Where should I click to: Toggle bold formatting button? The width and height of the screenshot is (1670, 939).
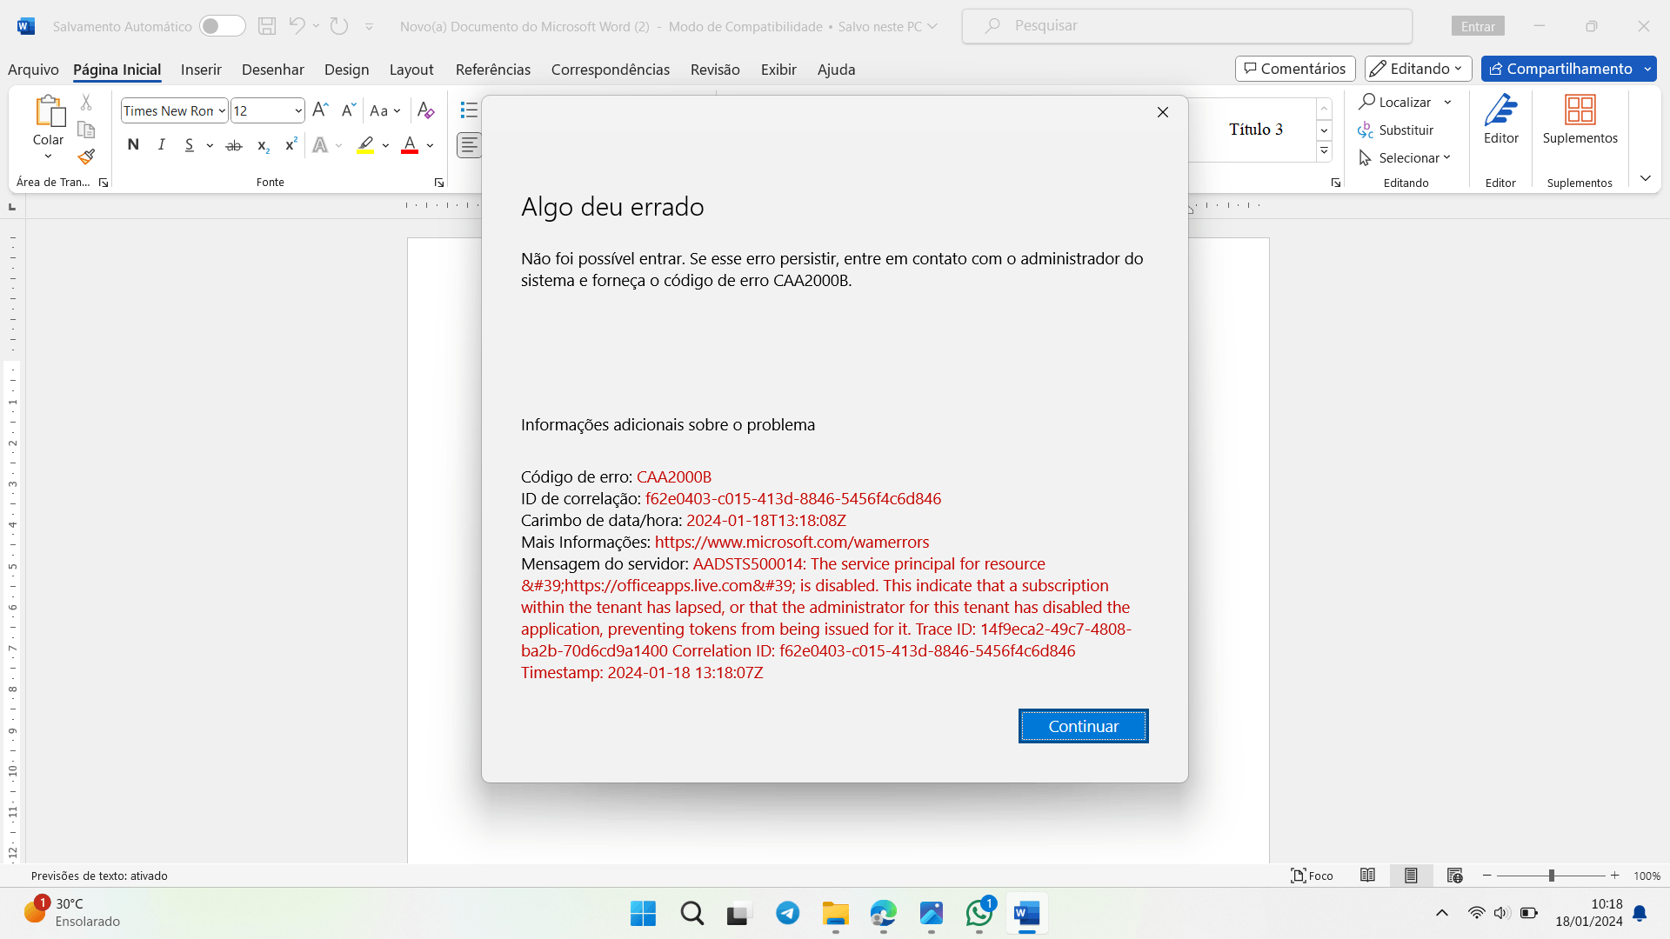(x=133, y=145)
